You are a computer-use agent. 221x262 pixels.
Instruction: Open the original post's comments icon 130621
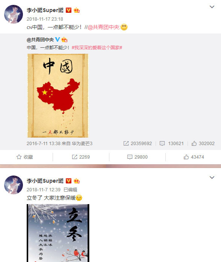162,143
